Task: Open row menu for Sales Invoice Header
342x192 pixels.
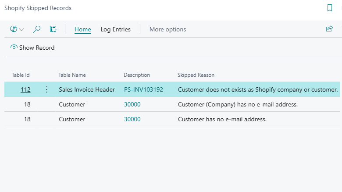Action: [47, 89]
